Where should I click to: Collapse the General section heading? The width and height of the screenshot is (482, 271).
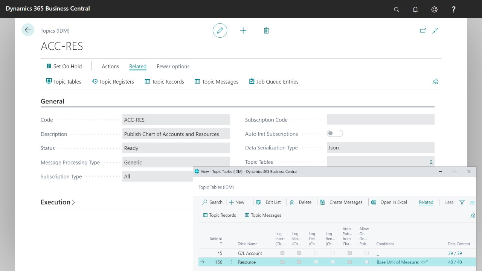(52, 101)
